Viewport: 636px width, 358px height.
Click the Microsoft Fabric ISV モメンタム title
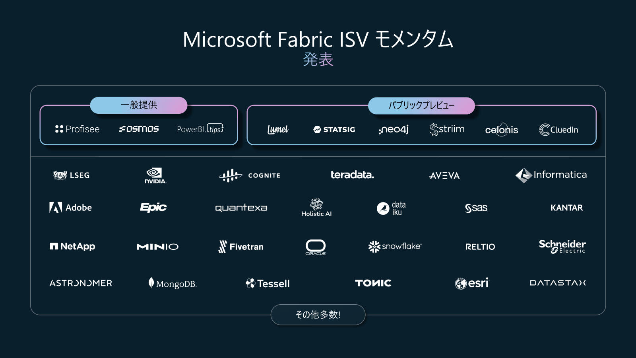[x=318, y=39]
